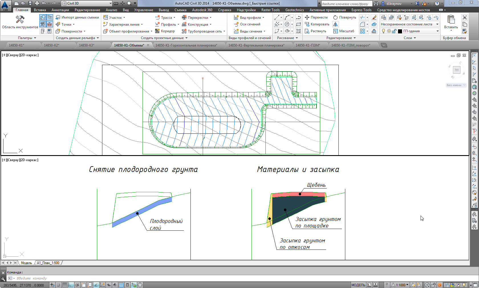The image size is (479, 288).
Task: Select the Перенести (Move) tool
Action: tap(316, 17)
